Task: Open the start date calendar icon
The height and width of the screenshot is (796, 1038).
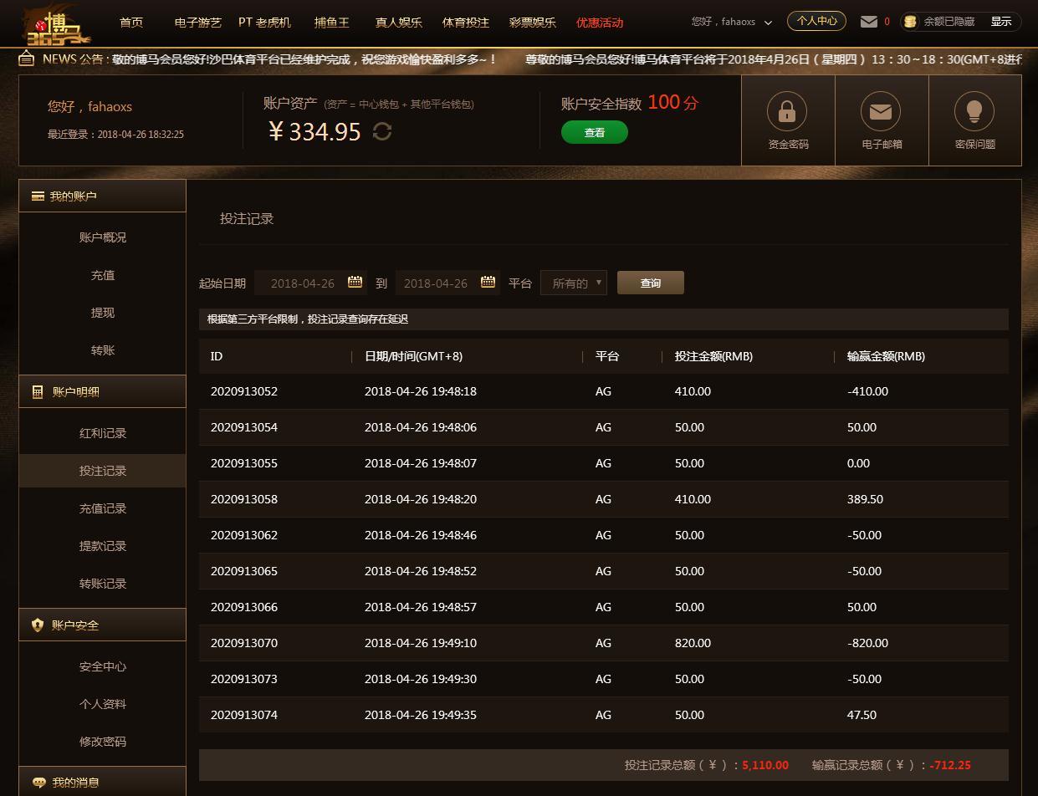Action: (355, 283)
